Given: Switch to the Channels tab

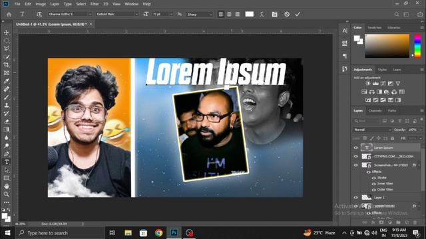Looking at the screenshot, I should click(375, 111).
